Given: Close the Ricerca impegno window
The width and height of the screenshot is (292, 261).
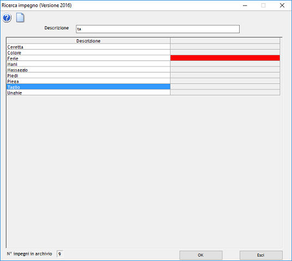Looking at the screenshot, I should tap(282, 5).
